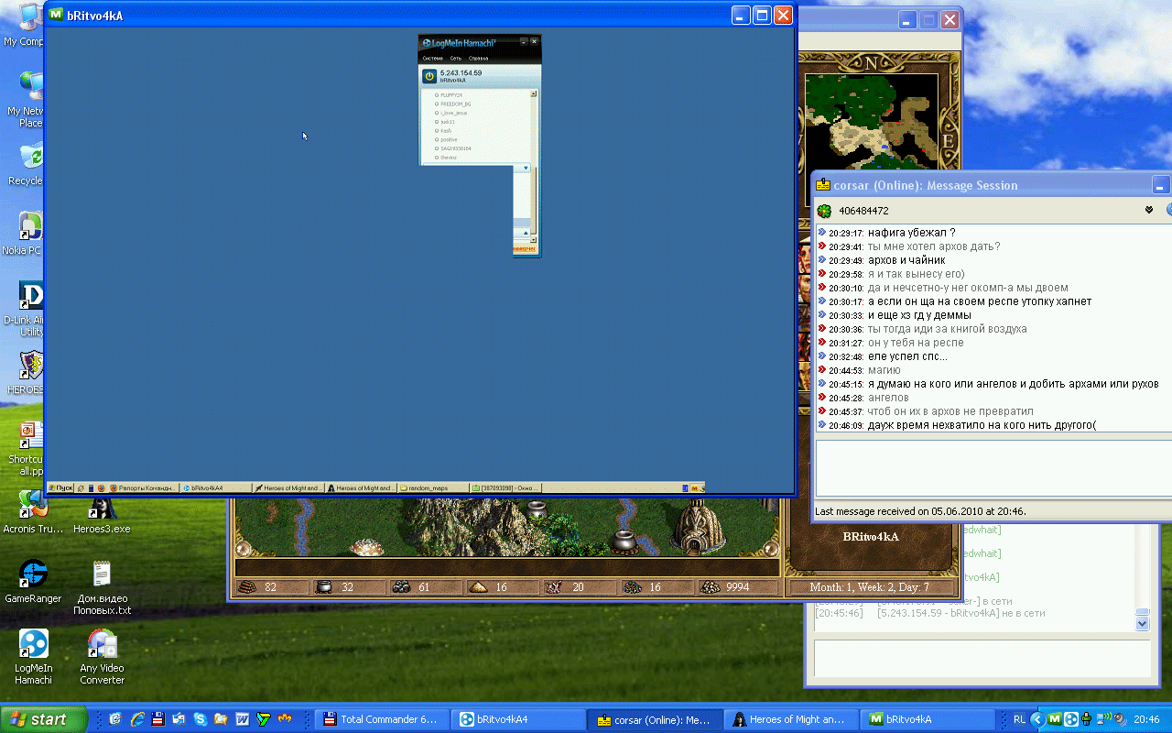Click the lower chat window input box

[982, 659]
